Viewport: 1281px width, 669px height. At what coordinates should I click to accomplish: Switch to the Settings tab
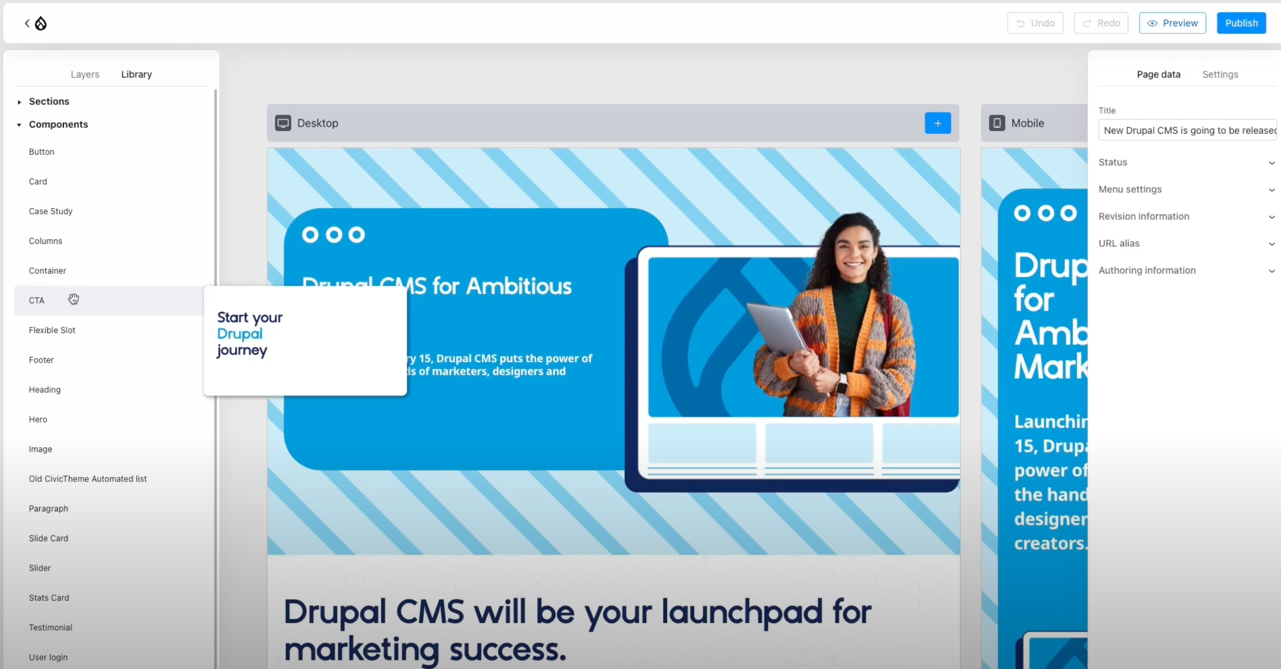tap(1220, 73)
